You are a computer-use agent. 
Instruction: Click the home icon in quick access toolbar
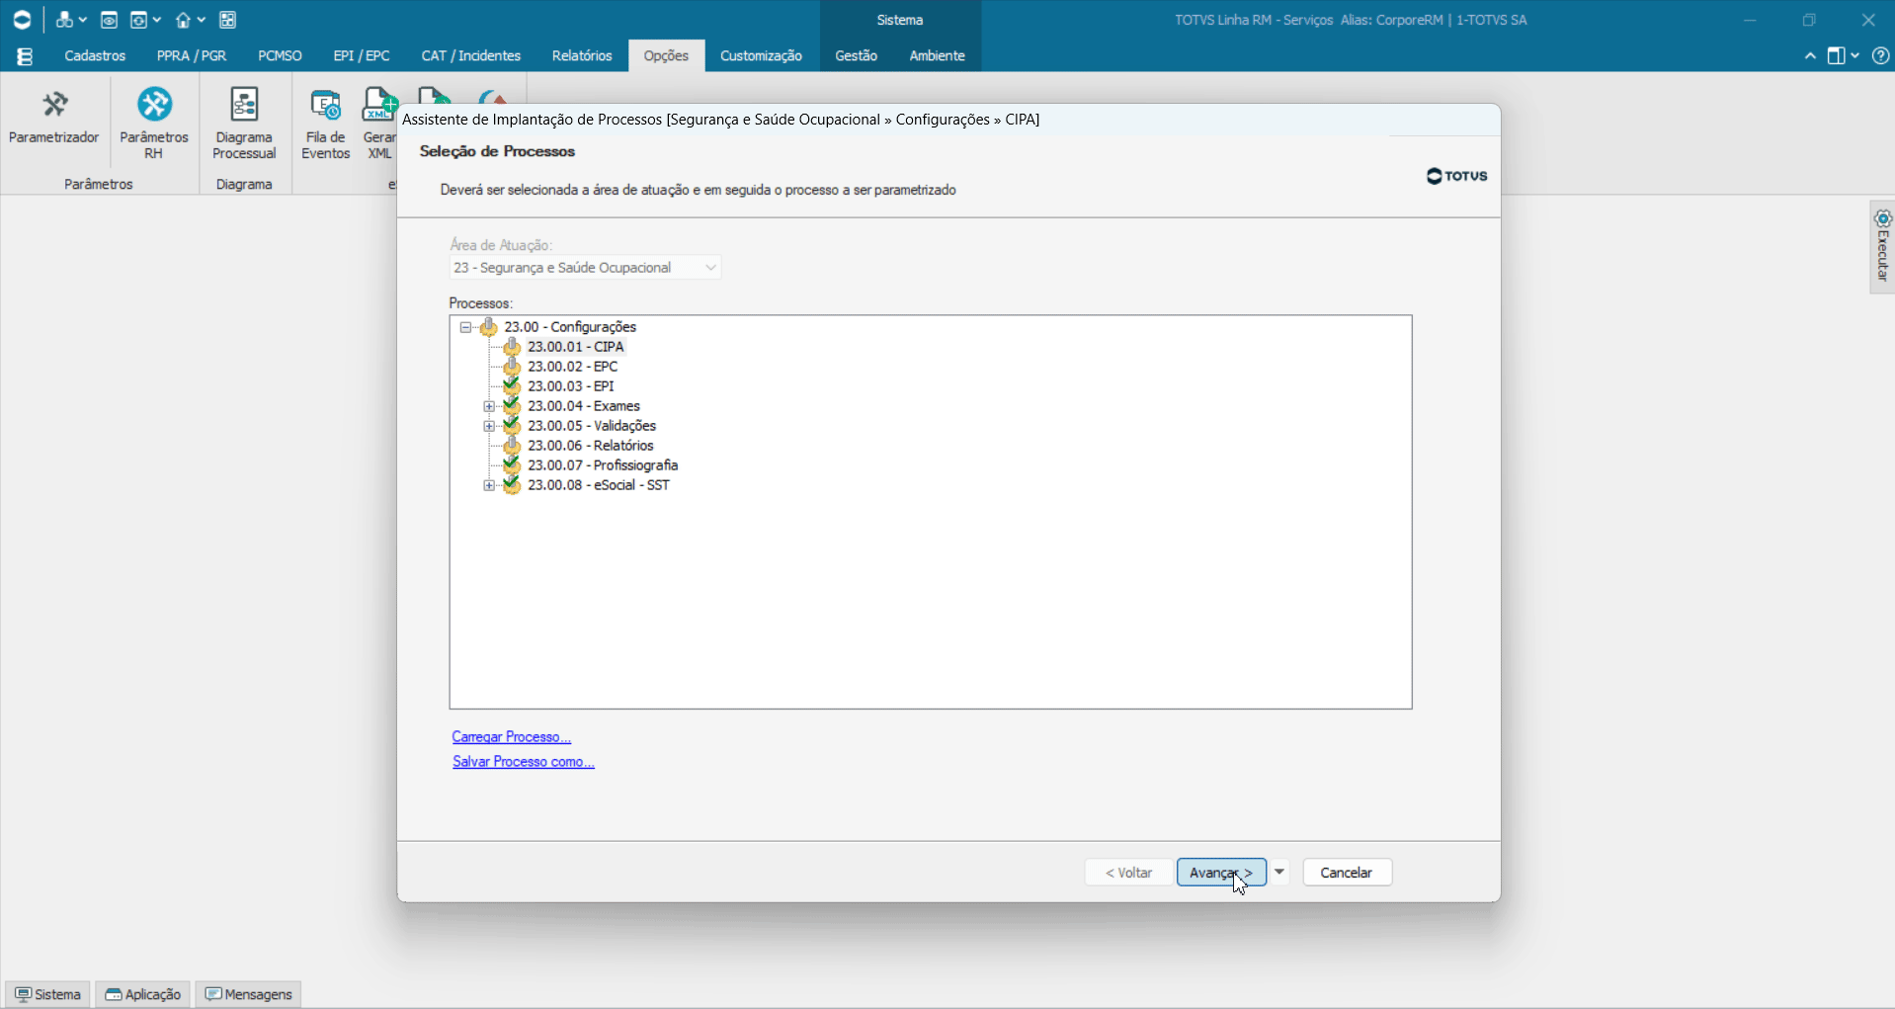click(183, 20)
